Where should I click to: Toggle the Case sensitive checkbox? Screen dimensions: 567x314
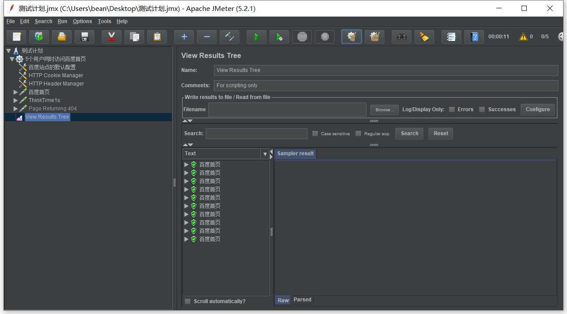coord(315,133)
